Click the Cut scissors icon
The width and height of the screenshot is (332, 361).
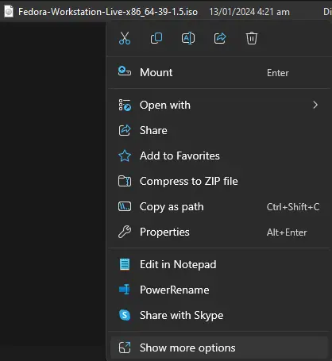(125, 38)
